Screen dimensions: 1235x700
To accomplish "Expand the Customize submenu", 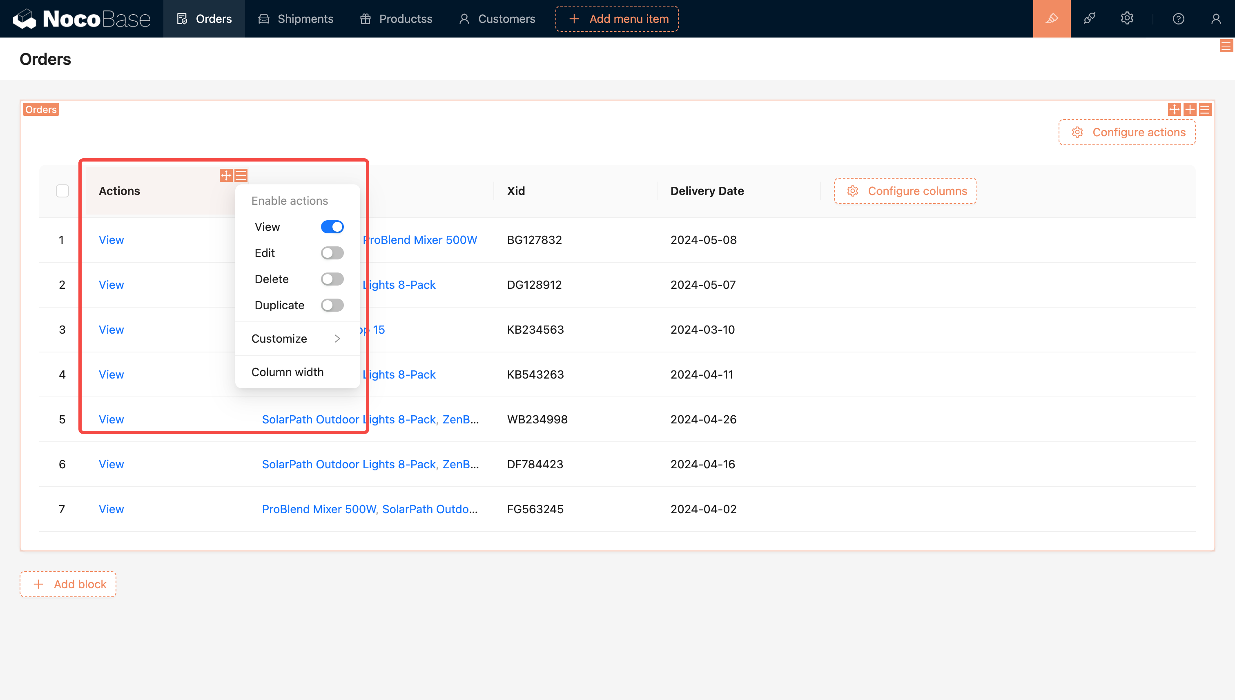I will 297,339.
